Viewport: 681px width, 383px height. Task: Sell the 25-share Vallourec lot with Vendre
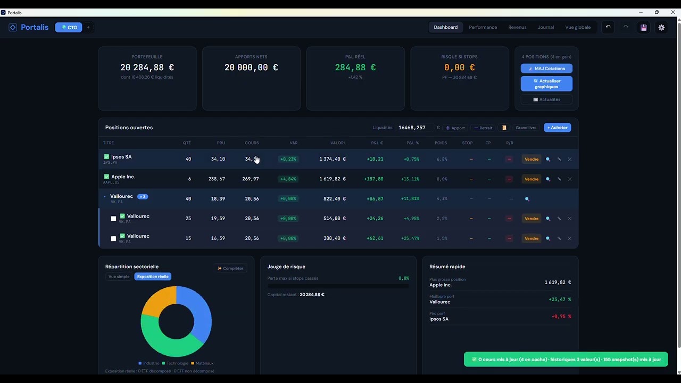531,219
